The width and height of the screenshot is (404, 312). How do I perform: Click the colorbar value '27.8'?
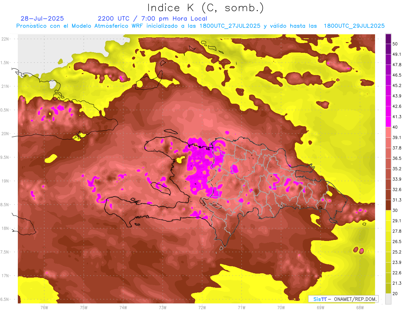click(x=397, y=231)
